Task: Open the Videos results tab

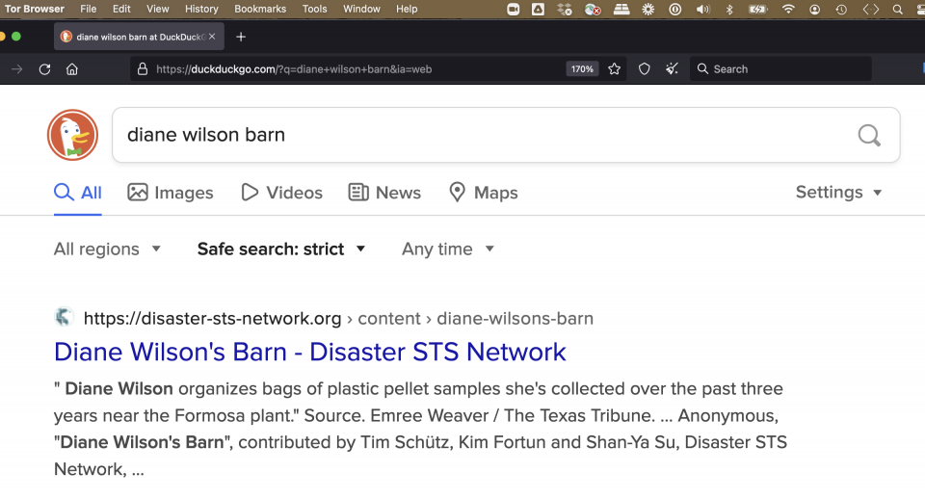Action: point(282,193)
